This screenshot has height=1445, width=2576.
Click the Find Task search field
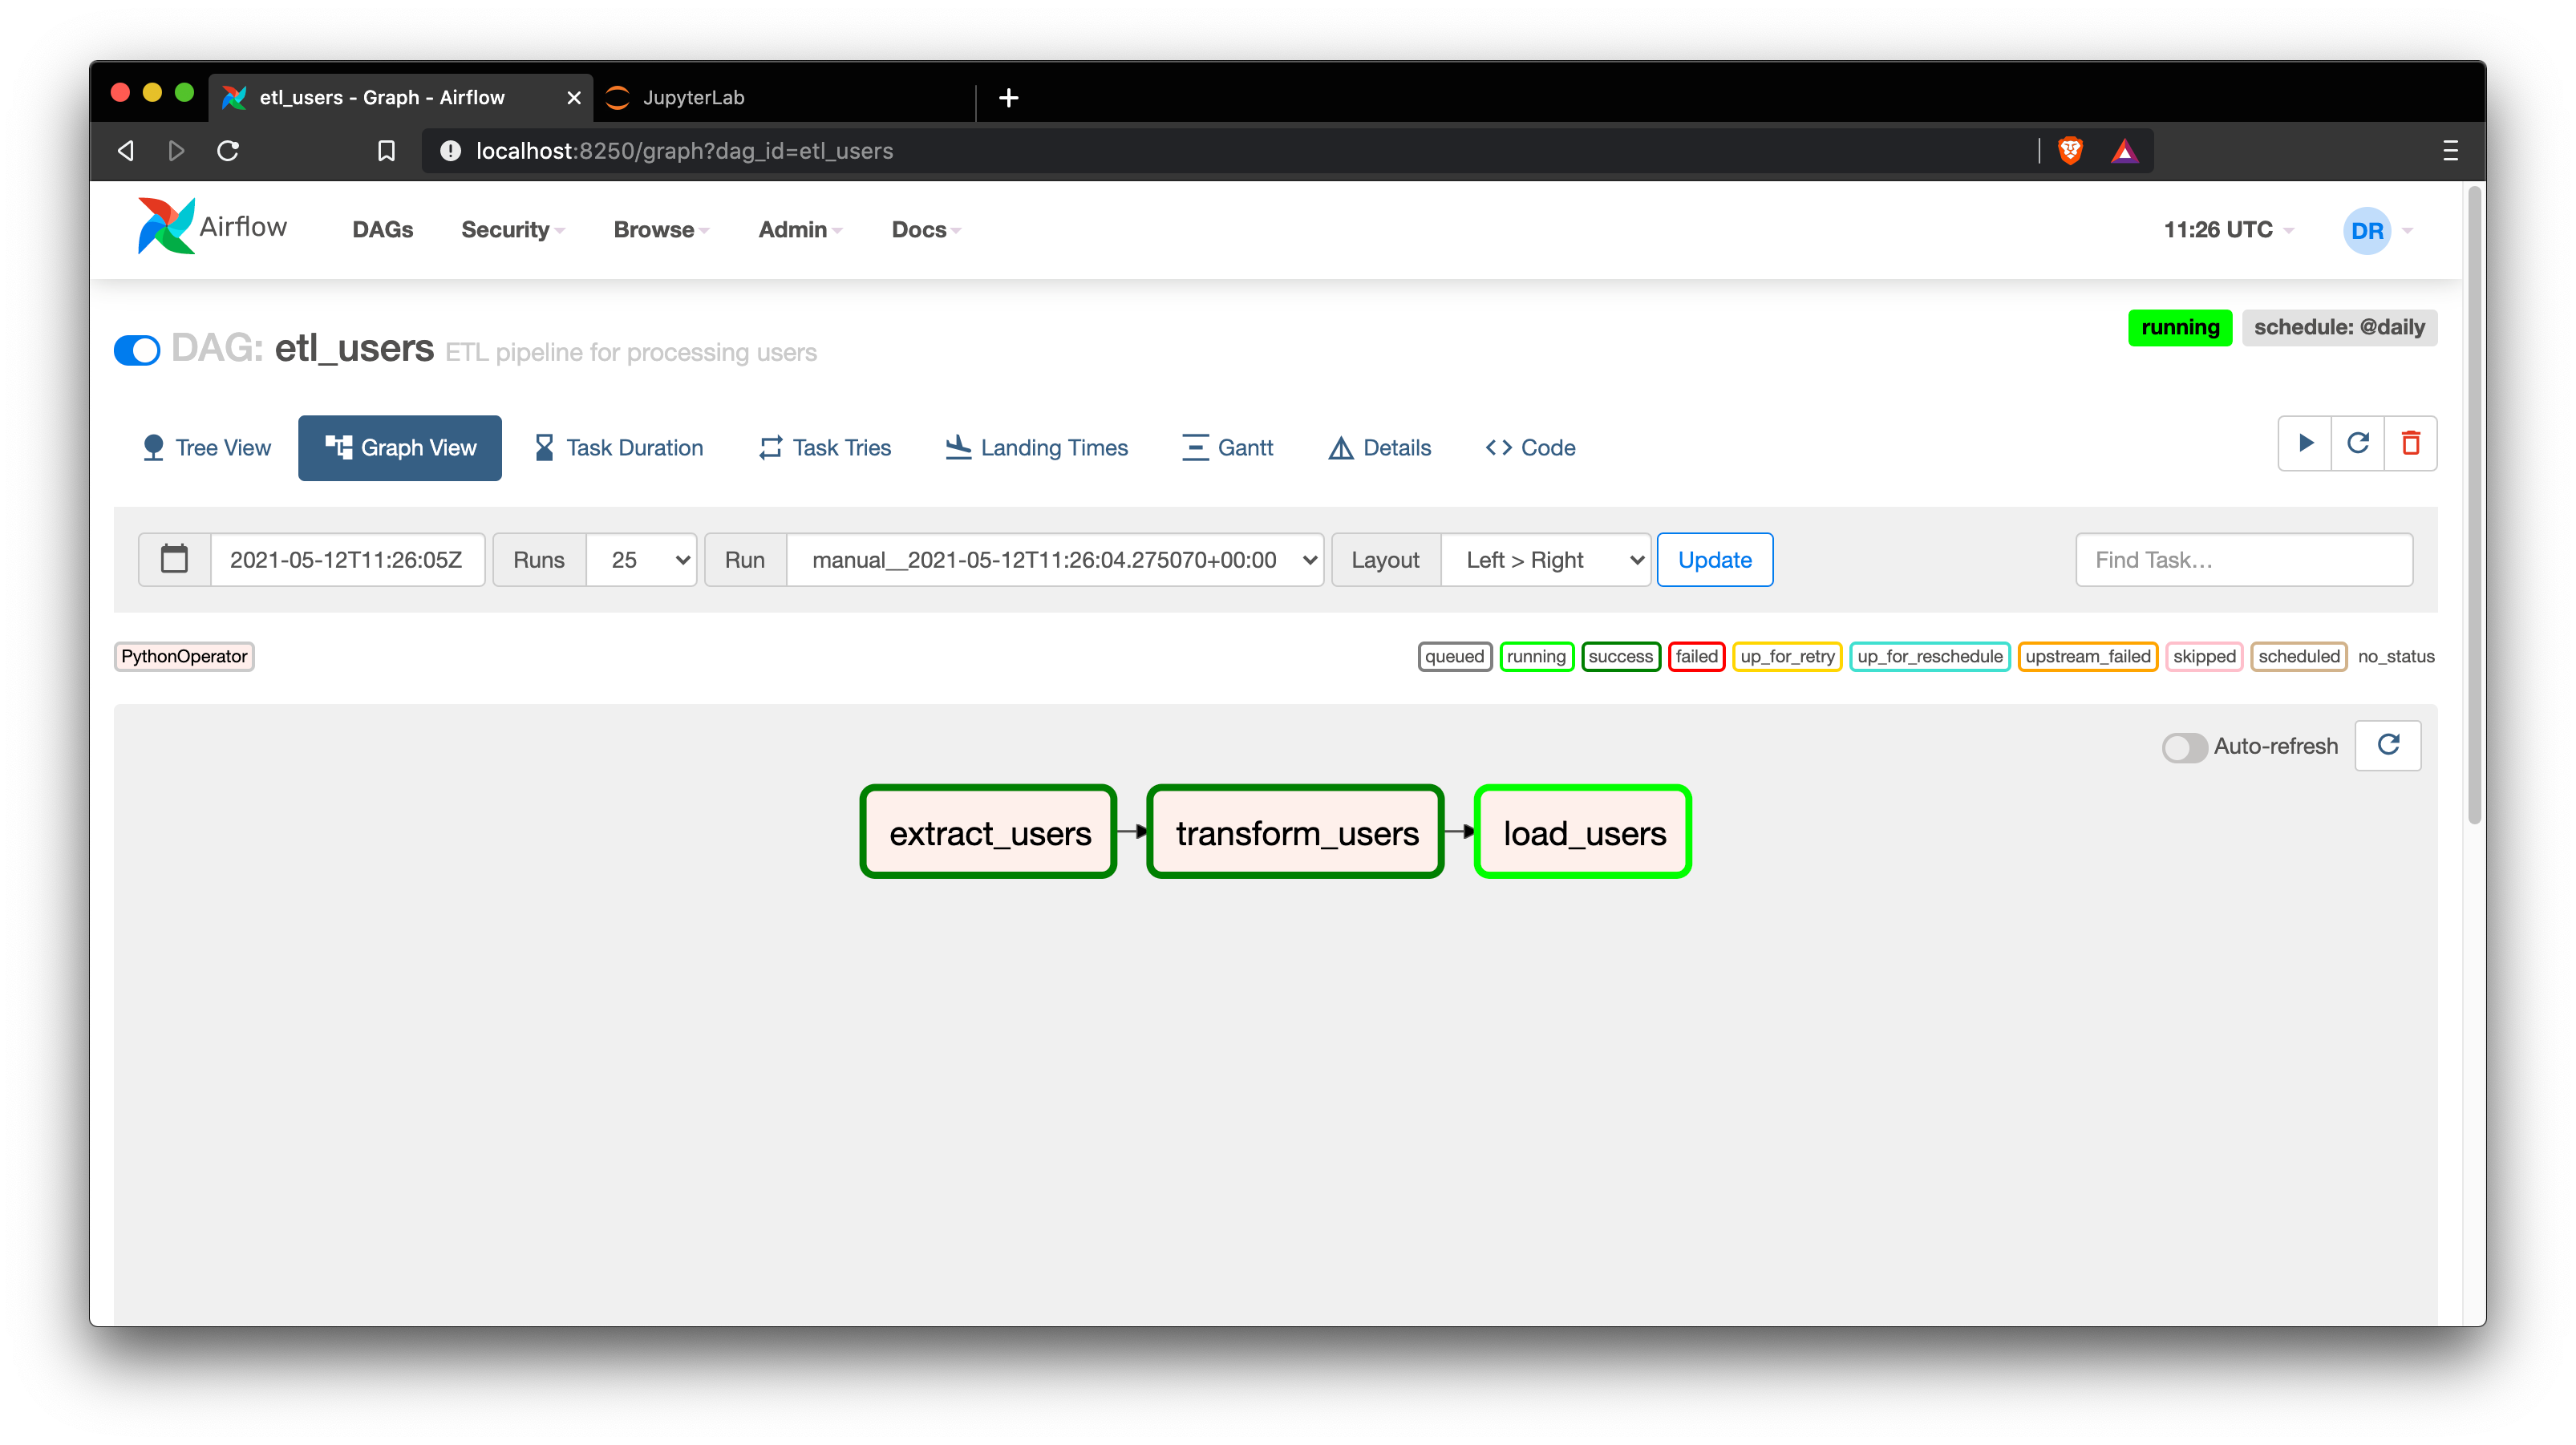point(2243,560)
